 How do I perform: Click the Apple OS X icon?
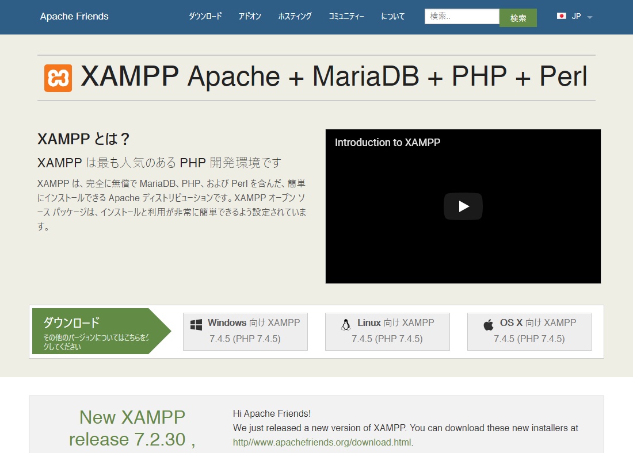point(489,324)
